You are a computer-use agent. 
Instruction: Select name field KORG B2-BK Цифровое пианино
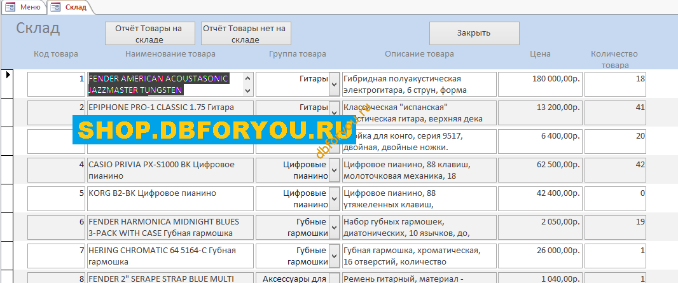coord(170,199)
